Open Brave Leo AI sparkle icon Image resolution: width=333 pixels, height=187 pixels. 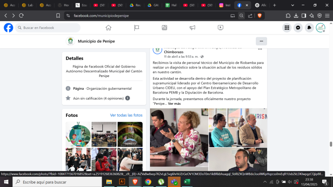[x=312, y=16]
